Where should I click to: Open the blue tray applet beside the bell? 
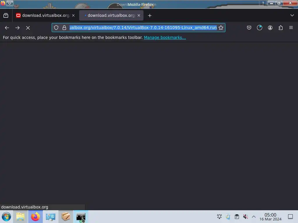228,217
